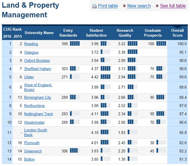The image size is (190, 166).
Task: Click Plymouth's graduate prospects value 30
Action: tap(152, 143)
